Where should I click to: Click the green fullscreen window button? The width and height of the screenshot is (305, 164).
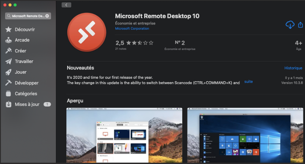(x=15, y=5)
